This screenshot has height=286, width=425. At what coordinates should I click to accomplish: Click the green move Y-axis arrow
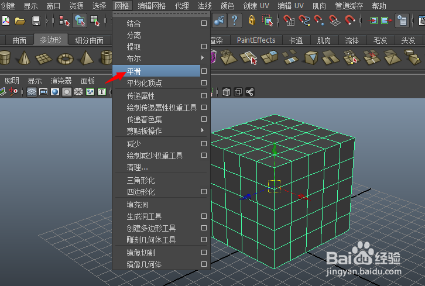[x=275, y=149]
